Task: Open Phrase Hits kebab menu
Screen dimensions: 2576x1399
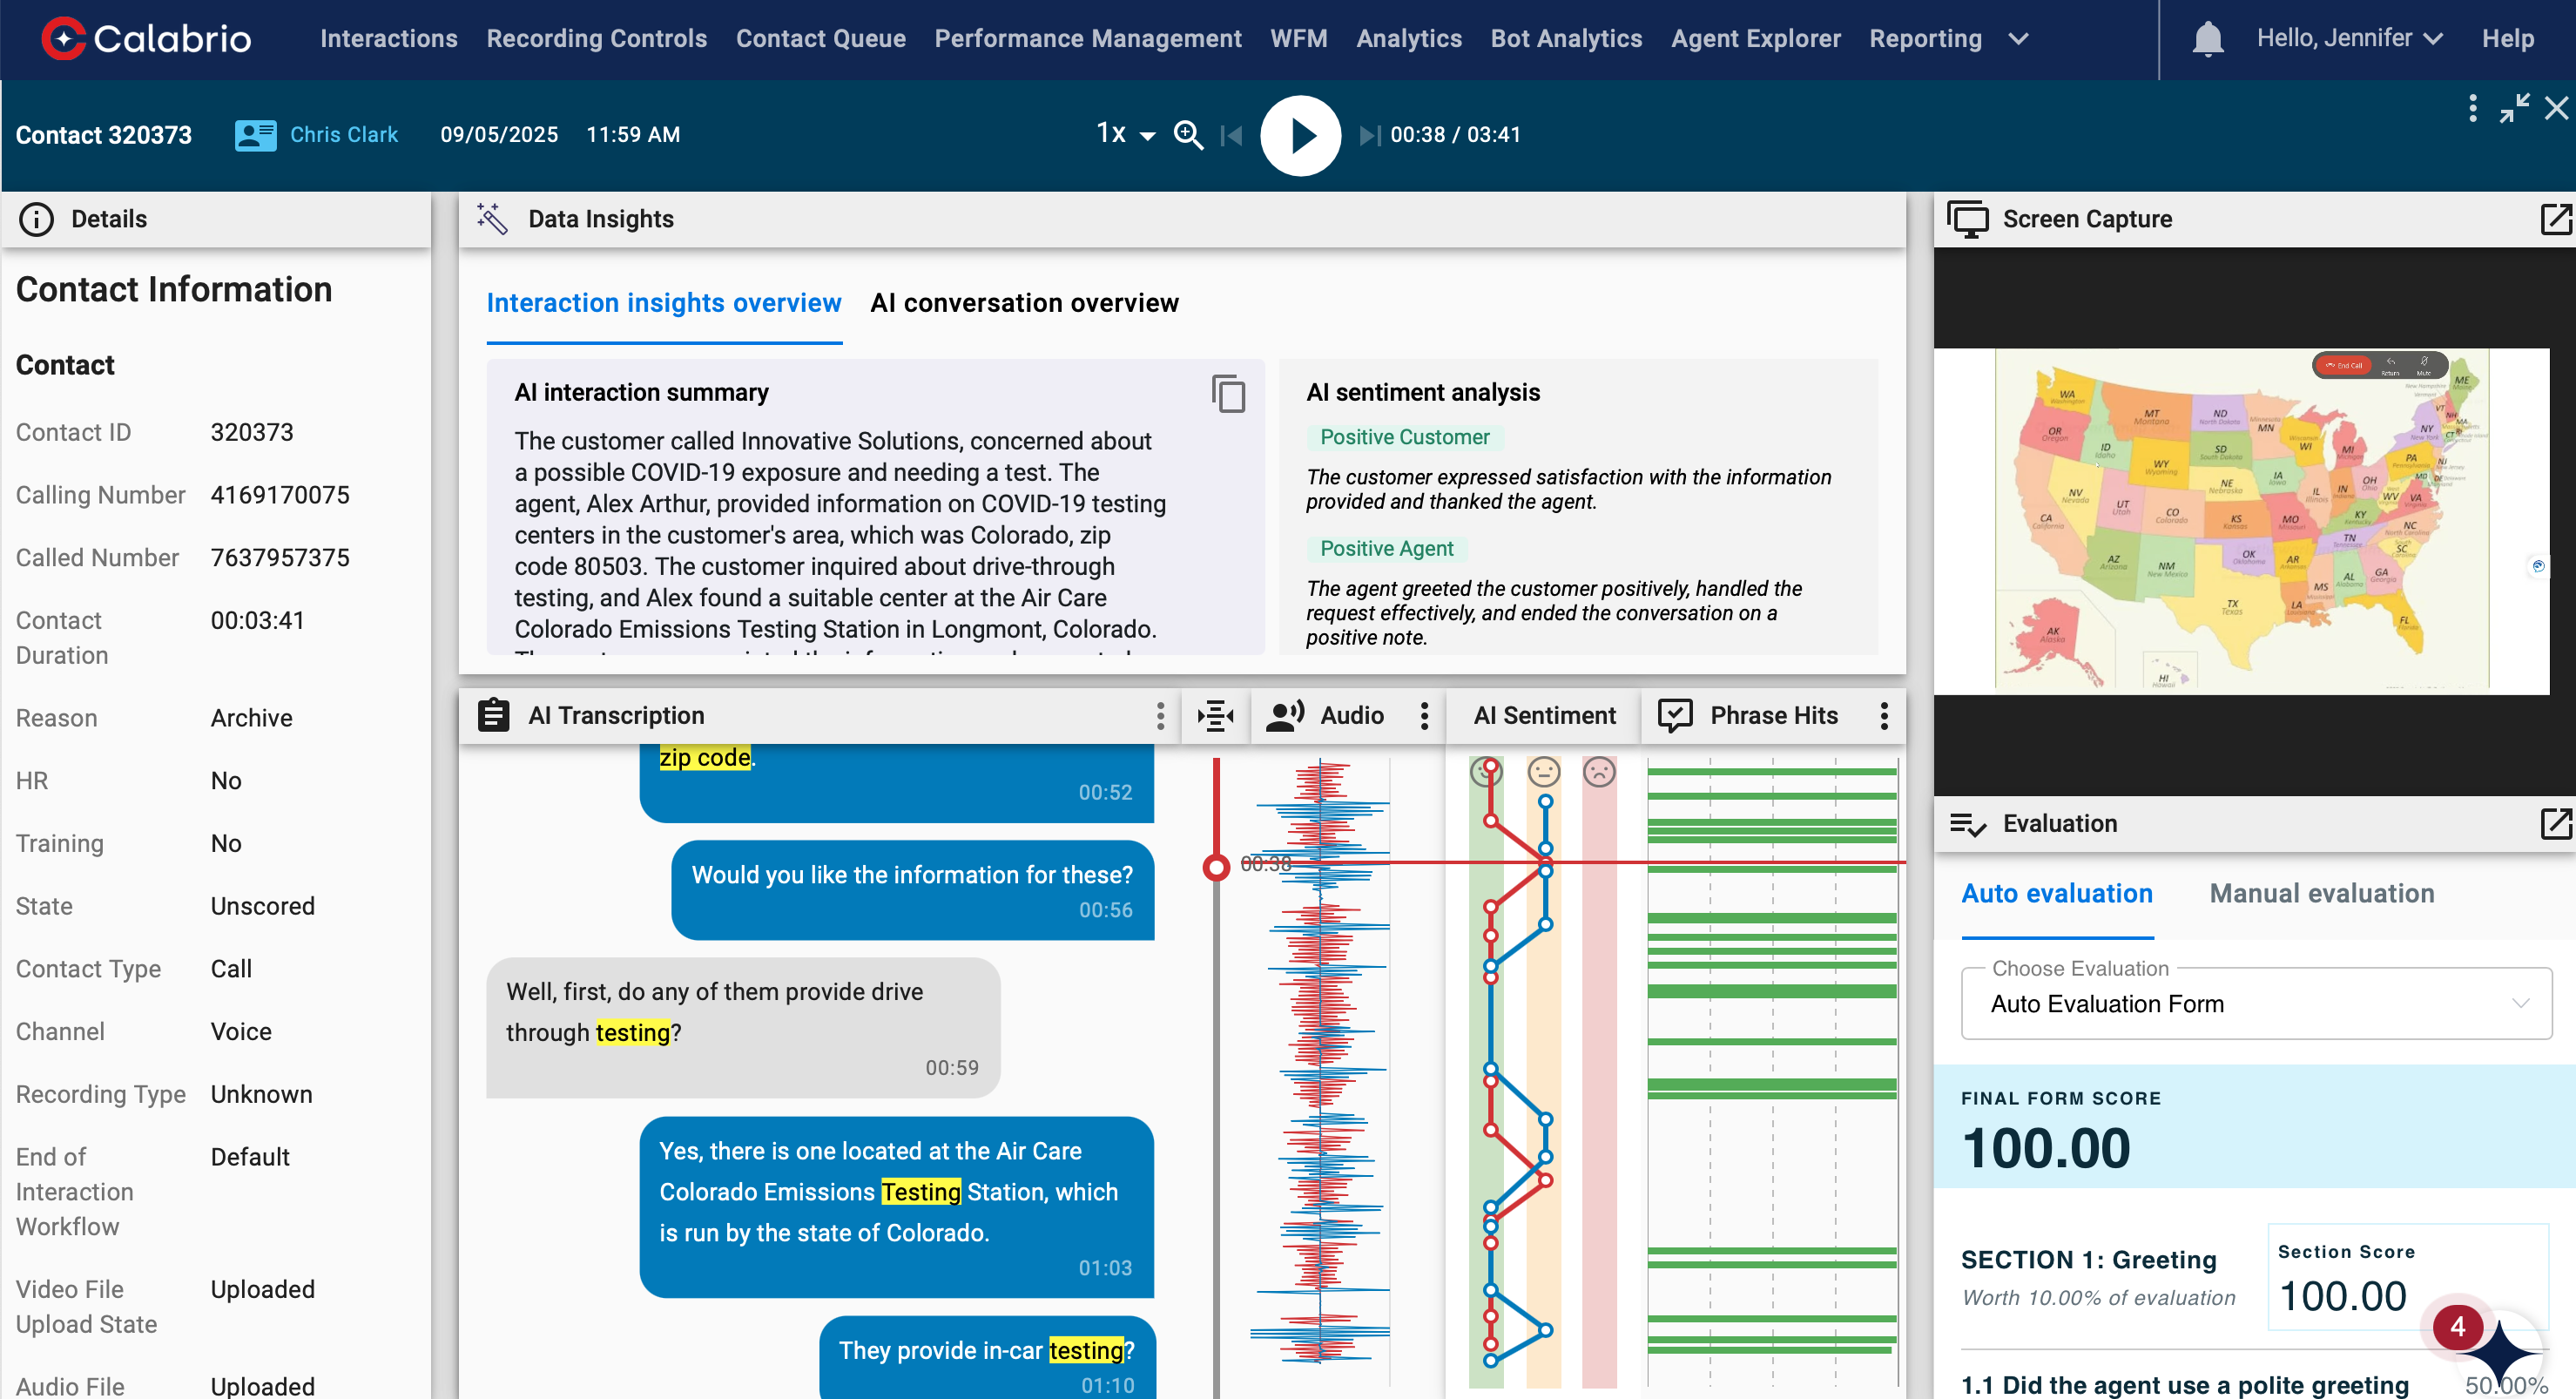Action: [1884, 715]
